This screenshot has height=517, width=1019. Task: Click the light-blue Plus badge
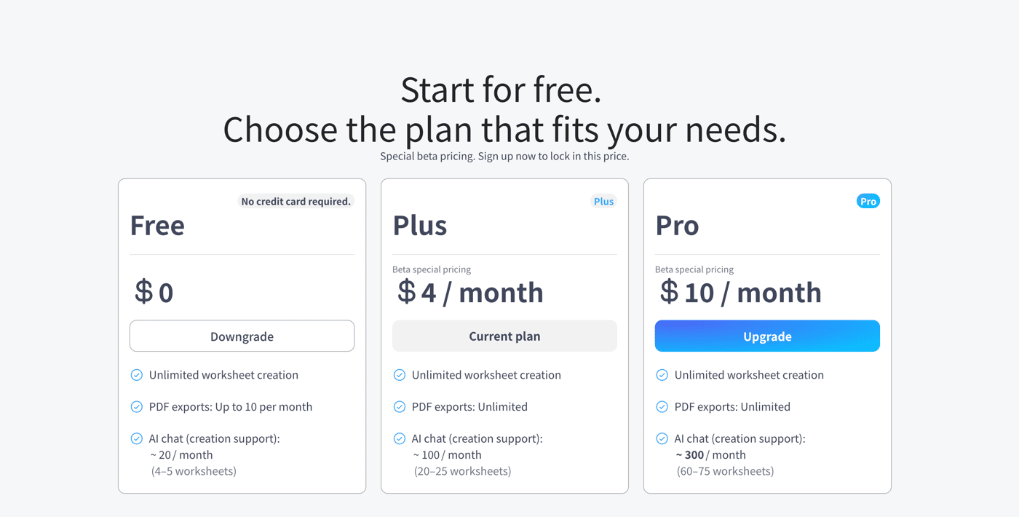click(603, 201)
